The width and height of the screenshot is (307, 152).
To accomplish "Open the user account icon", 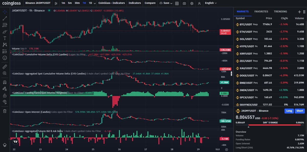I will pyautogui.click(x=199, y=3).
